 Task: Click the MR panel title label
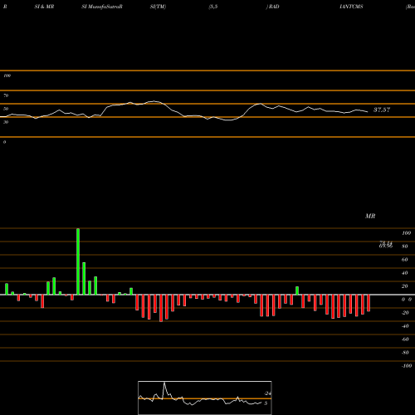[370, 216]
